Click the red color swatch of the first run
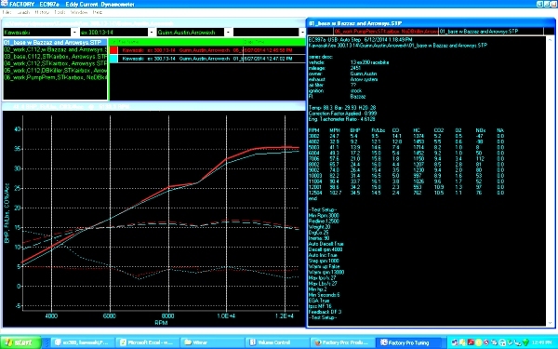The height and width of the screenshot is (349, 558). (x=113, y=50)
